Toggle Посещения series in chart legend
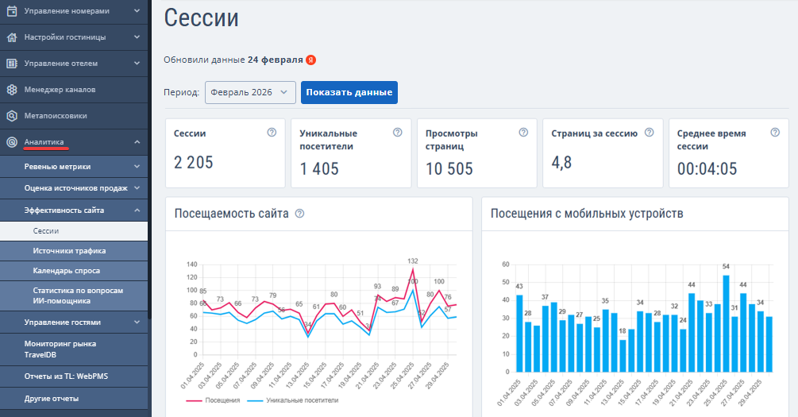This screenshot has height=417, width=798. [213, 400]
